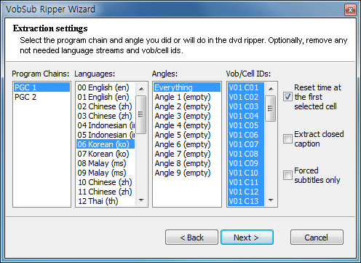Select language 08 Malay (ms)
The width and height of the screenshot is (361, 263).
pos(106,163)
